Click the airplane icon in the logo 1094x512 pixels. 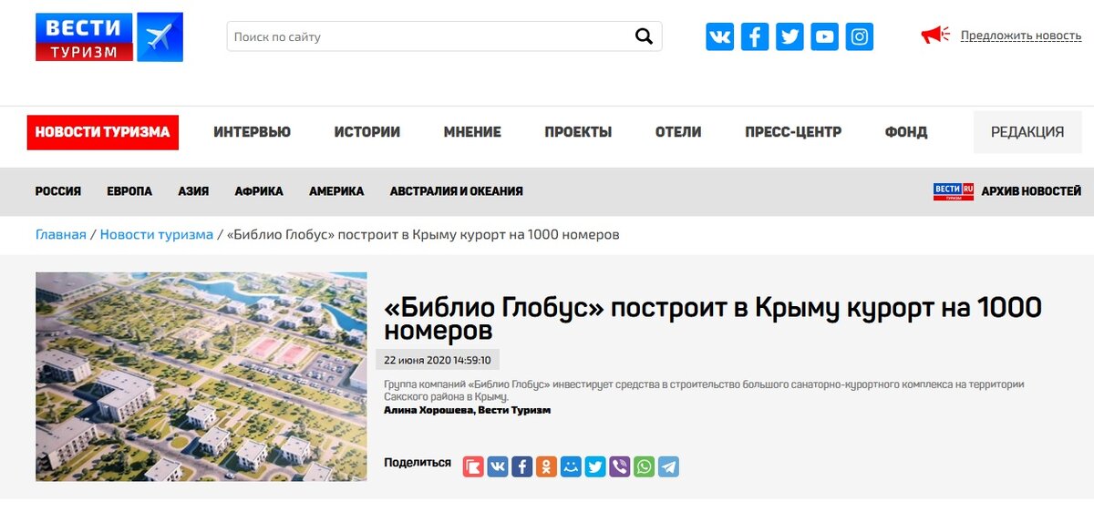tap(160, 37)
